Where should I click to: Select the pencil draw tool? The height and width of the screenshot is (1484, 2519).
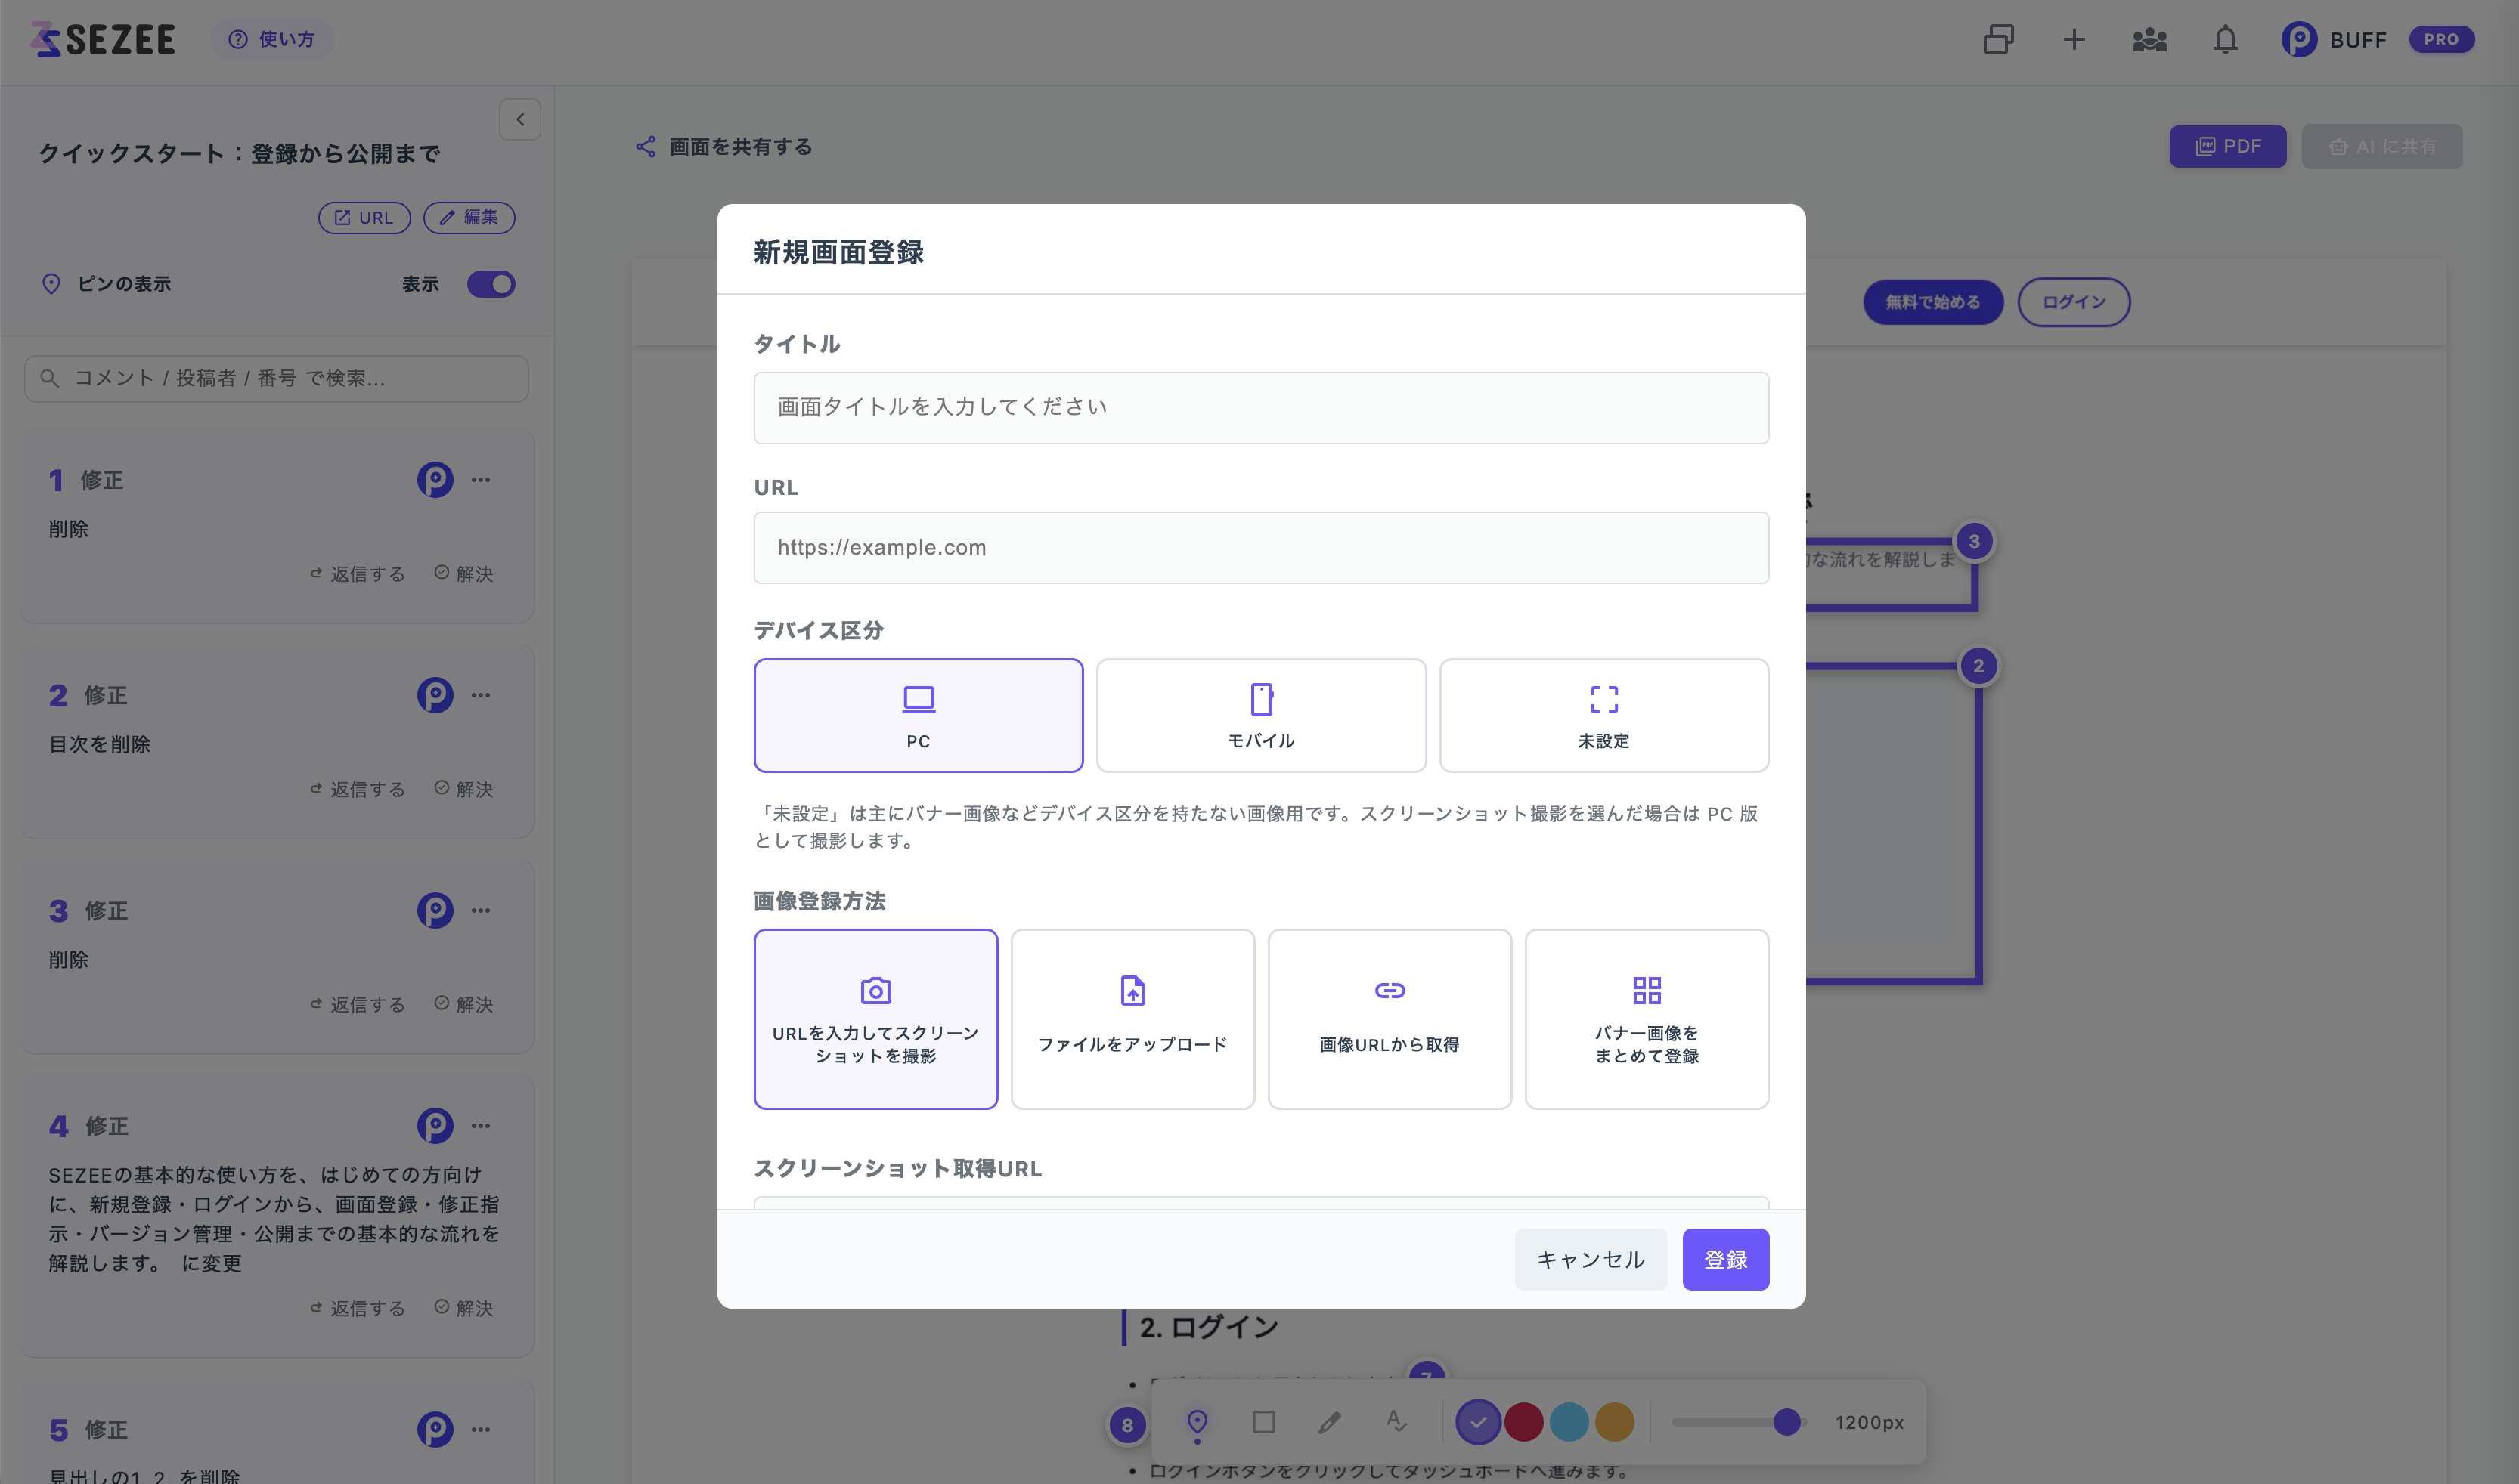coord(1330,1422)
